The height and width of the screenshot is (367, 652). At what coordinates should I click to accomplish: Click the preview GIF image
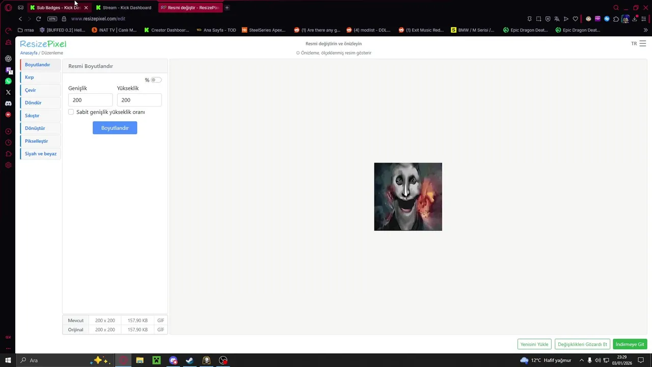point(408,197)
